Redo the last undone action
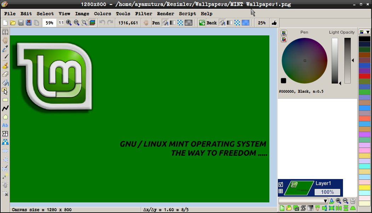 (x=110, y=23)
